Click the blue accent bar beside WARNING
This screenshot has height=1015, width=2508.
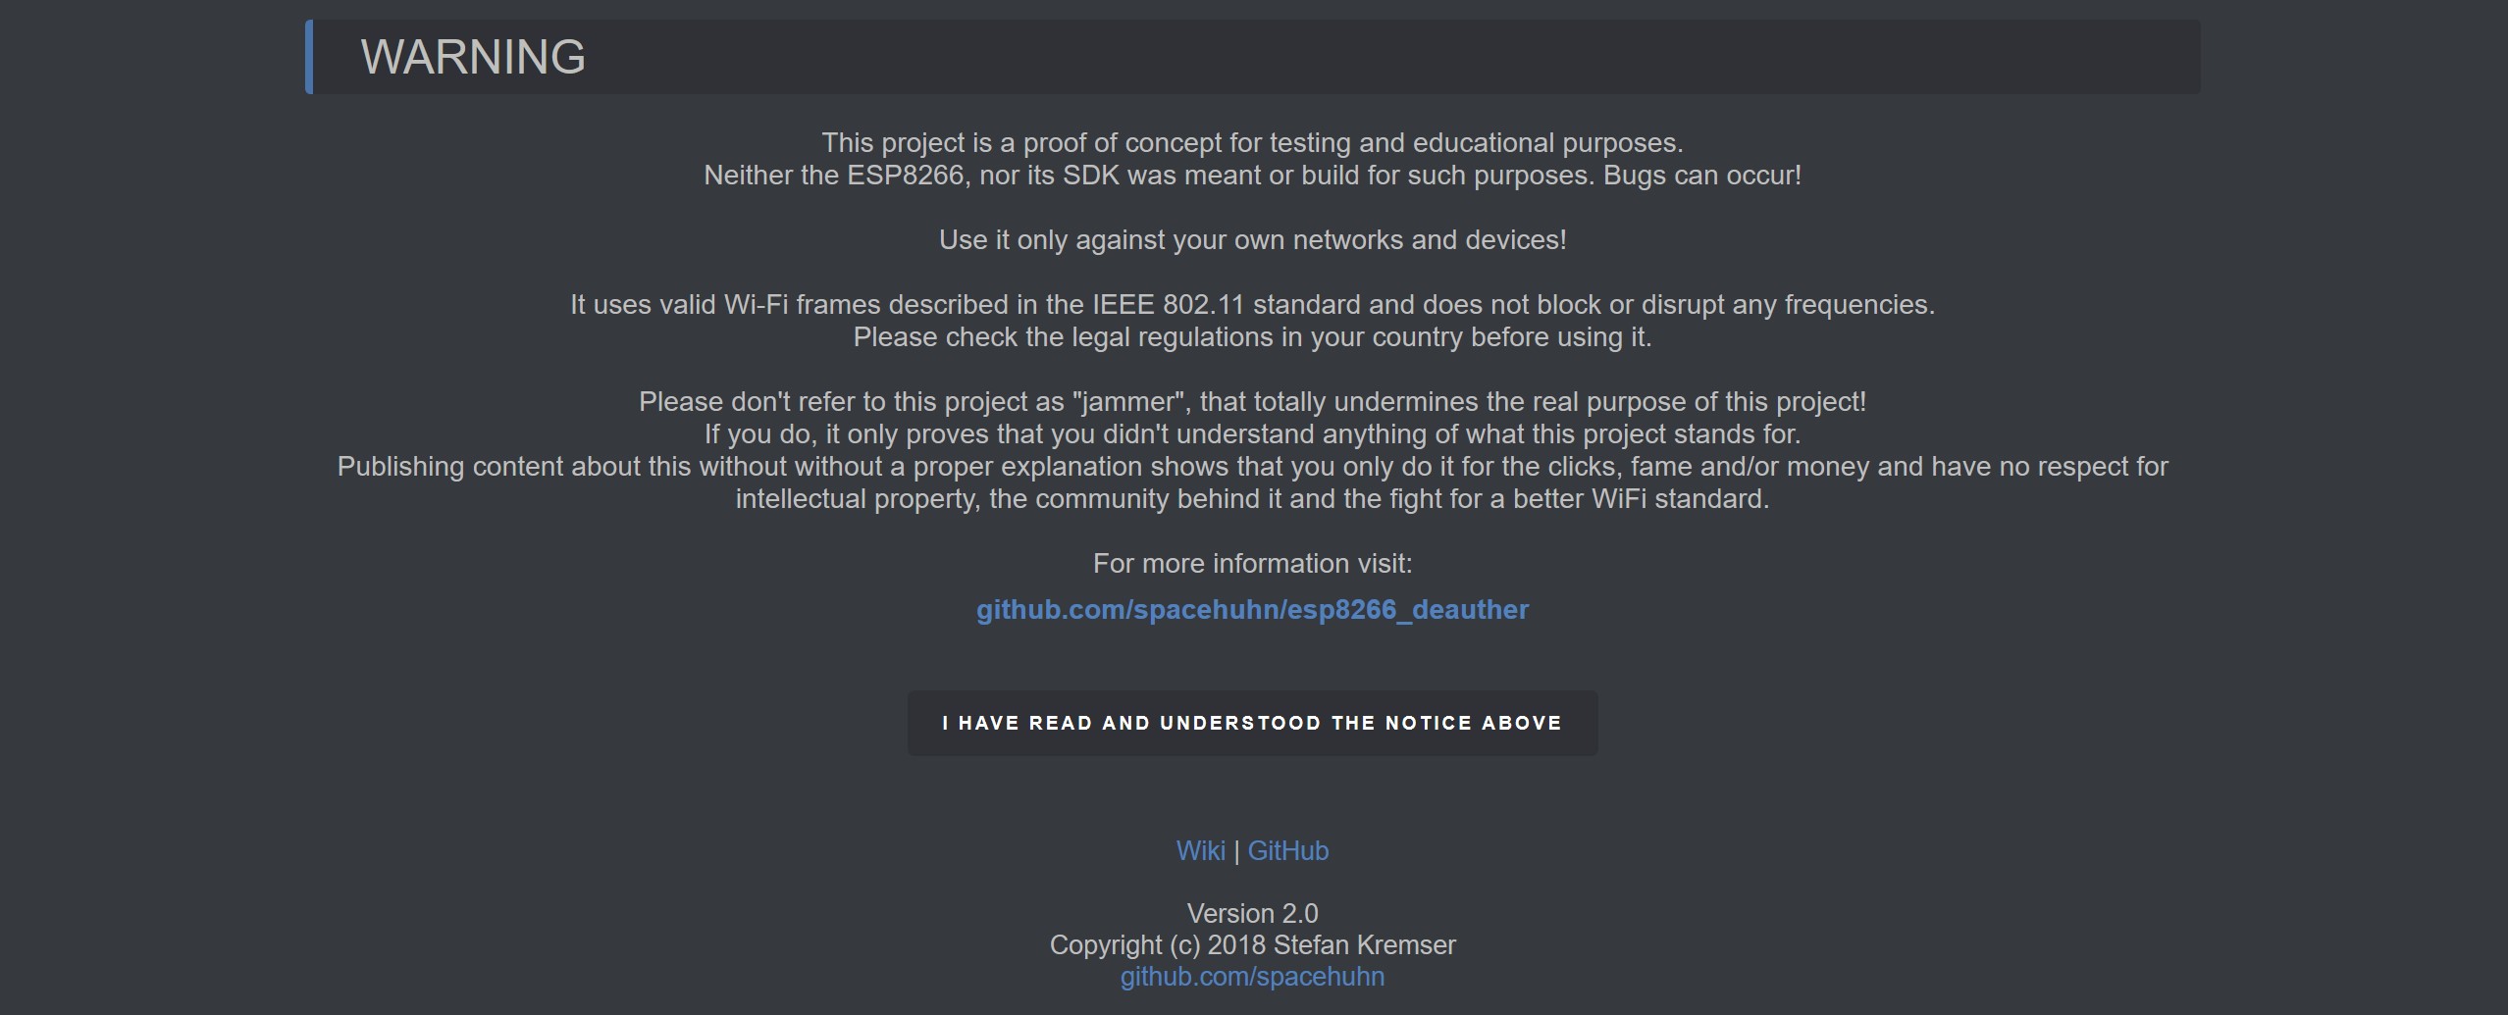[x=309, y=57]
